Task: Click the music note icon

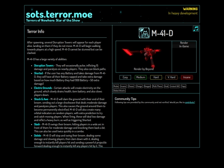Action: pyautogui.click(x=196, y=29)
